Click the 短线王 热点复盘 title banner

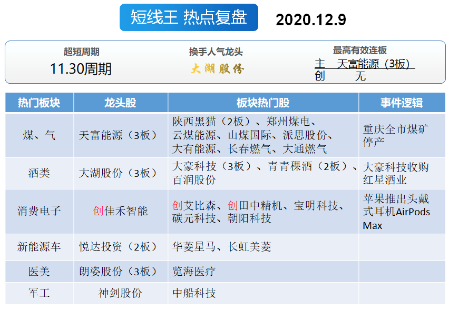pyautogui.click(x=189, y=17)
